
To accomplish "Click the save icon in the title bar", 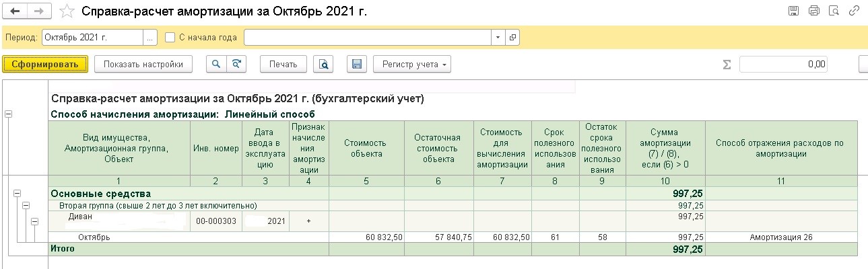I will (x=794, y=10).
